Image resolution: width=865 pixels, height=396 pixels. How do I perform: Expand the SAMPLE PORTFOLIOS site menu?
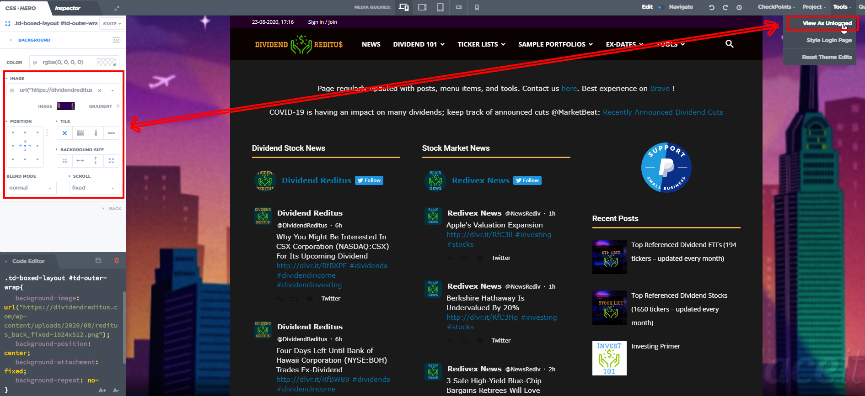tap(555, 44)
